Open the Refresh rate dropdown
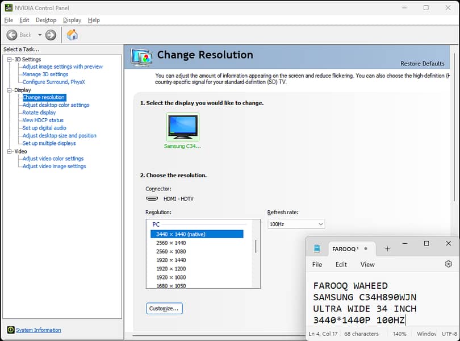This screenshot has width=460, height=341. point(296,224)
